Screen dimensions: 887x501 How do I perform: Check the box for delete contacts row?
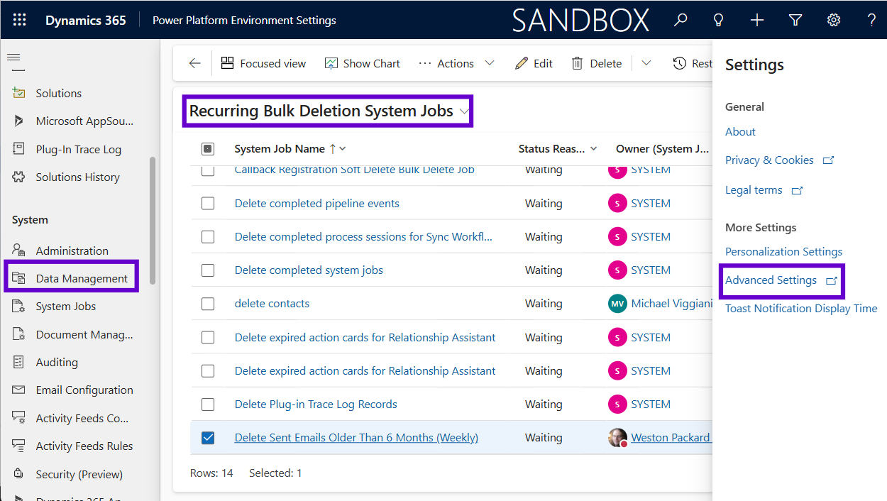coord(208,304)
